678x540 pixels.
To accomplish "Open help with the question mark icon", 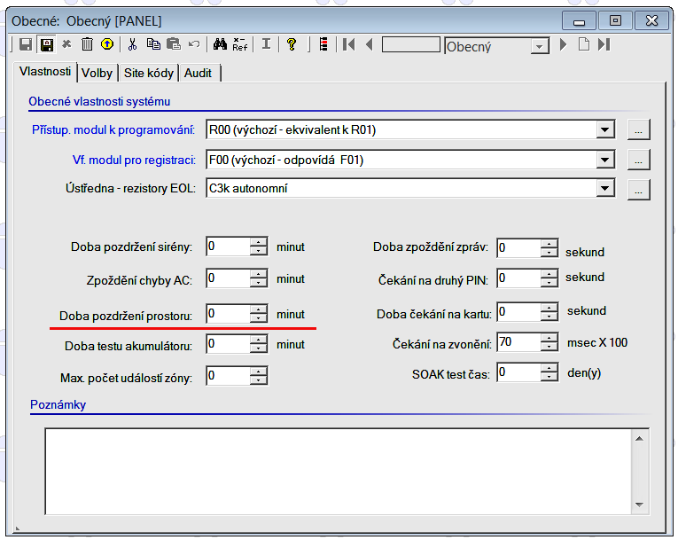I will 291,44.
